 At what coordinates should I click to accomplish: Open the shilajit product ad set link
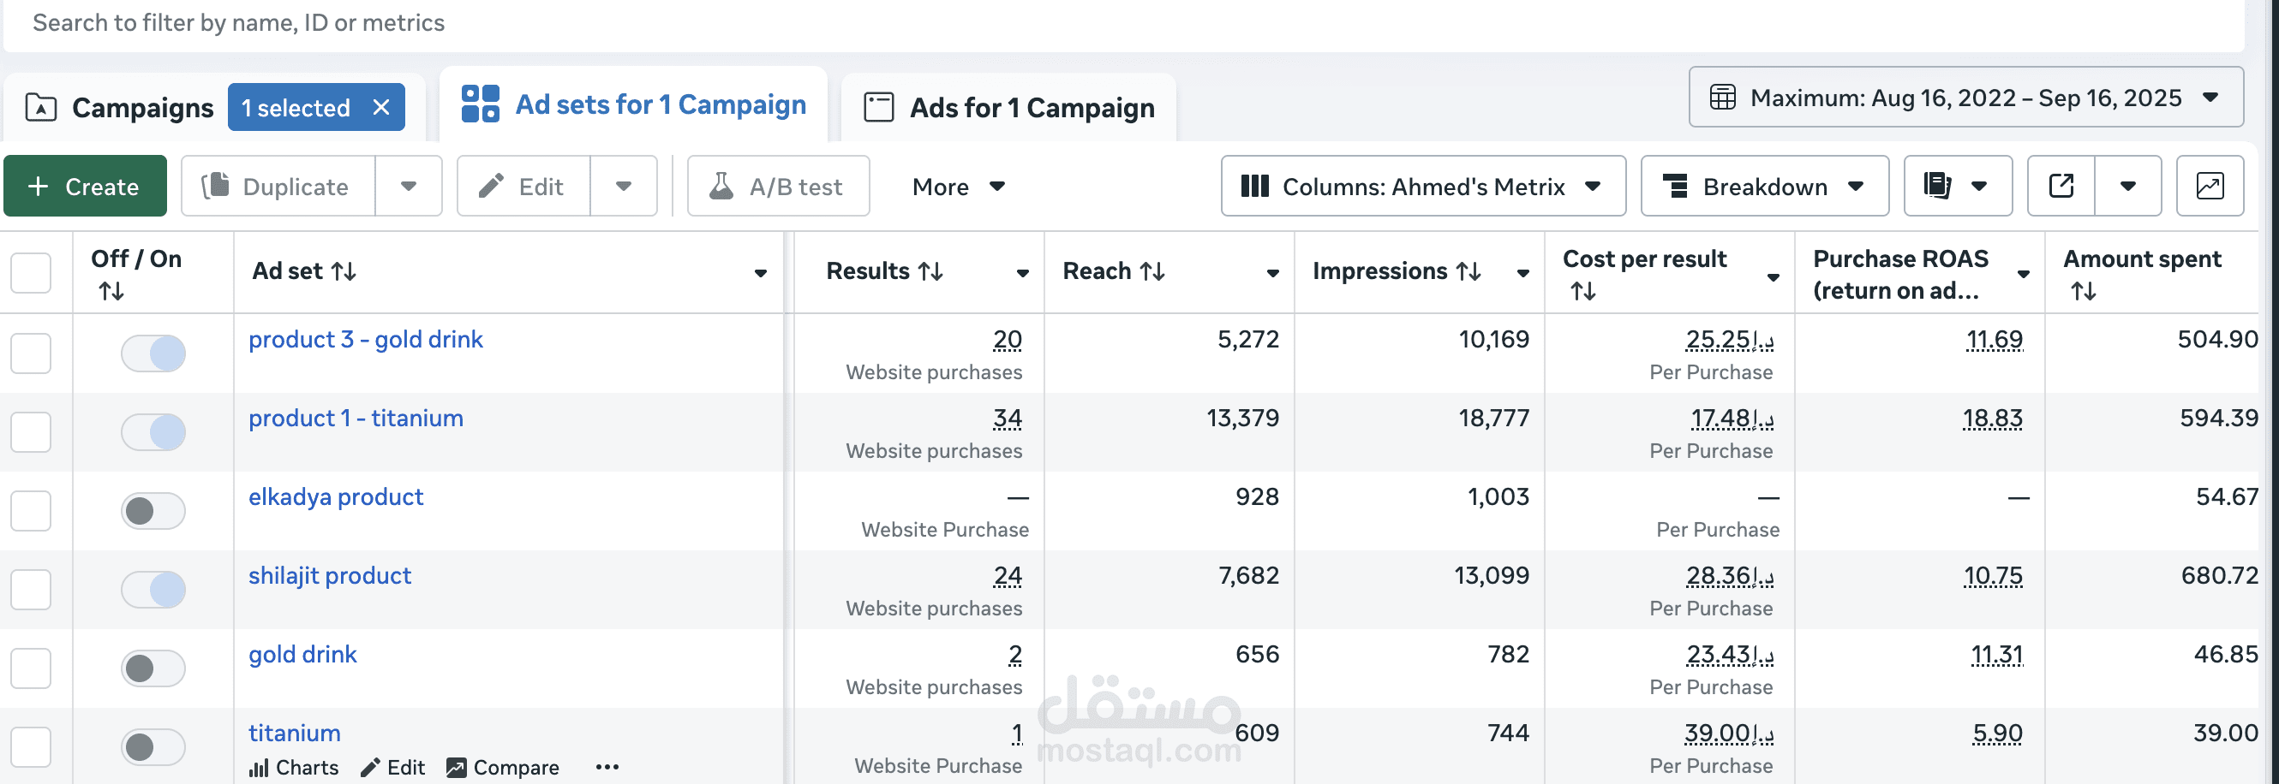tap(329, 575)
